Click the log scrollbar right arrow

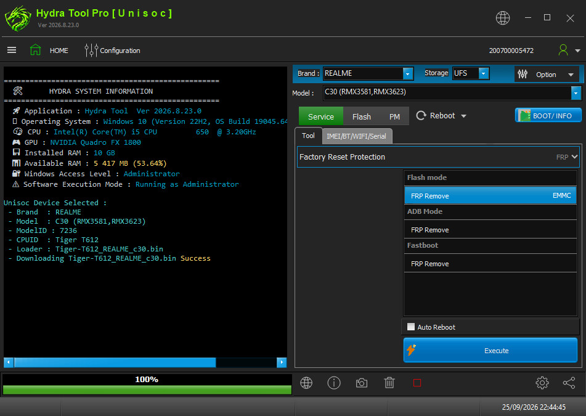(282, 362)
